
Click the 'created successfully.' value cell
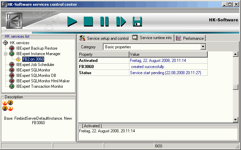[x=168, y=67]
